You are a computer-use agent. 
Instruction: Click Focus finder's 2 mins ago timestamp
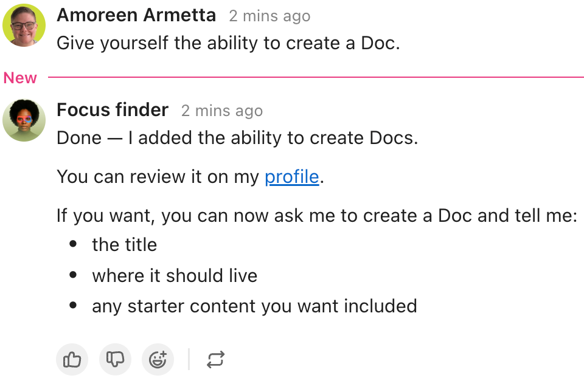221,111
